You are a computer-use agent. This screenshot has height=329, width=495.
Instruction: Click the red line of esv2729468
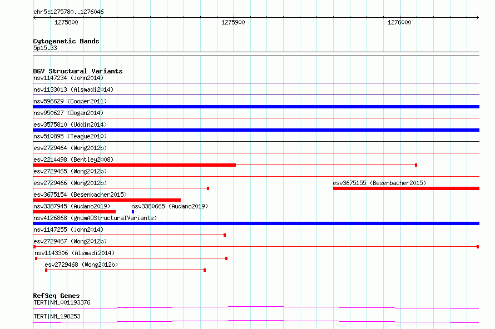coord(125,270)
